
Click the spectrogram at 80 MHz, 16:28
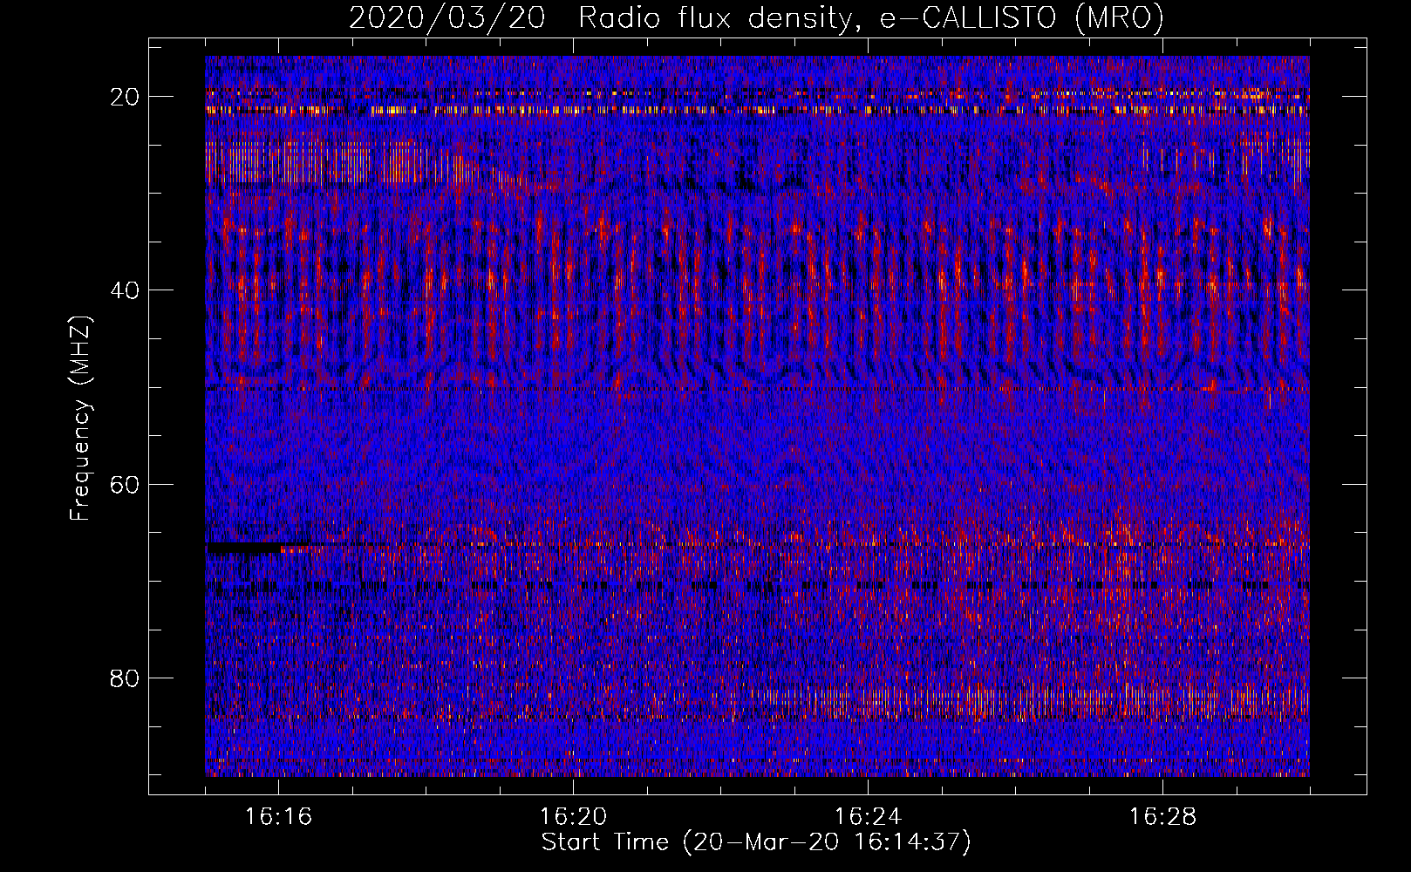(1162, 678)
